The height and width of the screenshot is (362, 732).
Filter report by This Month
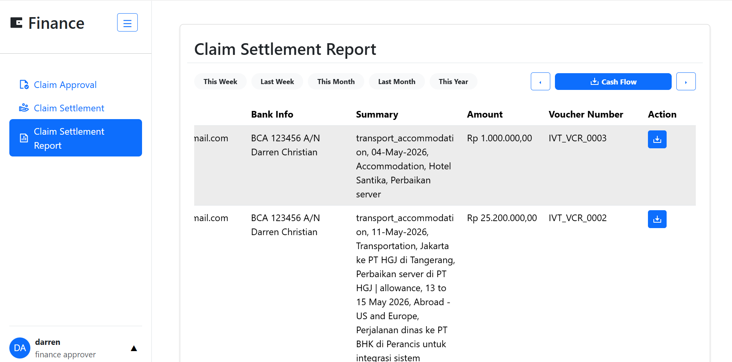click(336, 82)
